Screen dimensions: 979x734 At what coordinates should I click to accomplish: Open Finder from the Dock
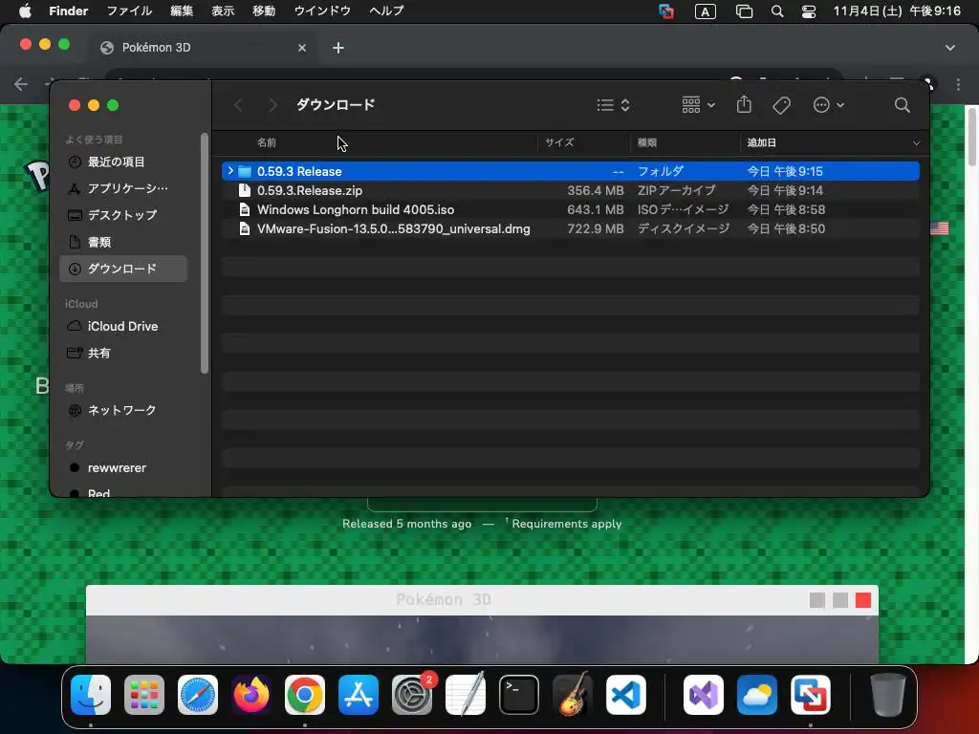[x=91, y=695]
